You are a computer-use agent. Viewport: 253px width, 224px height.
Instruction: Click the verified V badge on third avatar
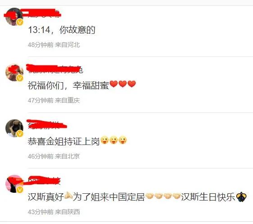pyautogui.click(x=20, y=134)
